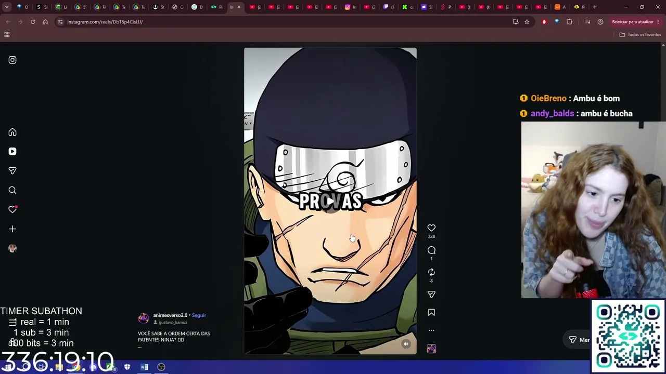Viewport: 666px width, 374px height.
Task: Open the floating messages button
Action: (x=578, y=340)
